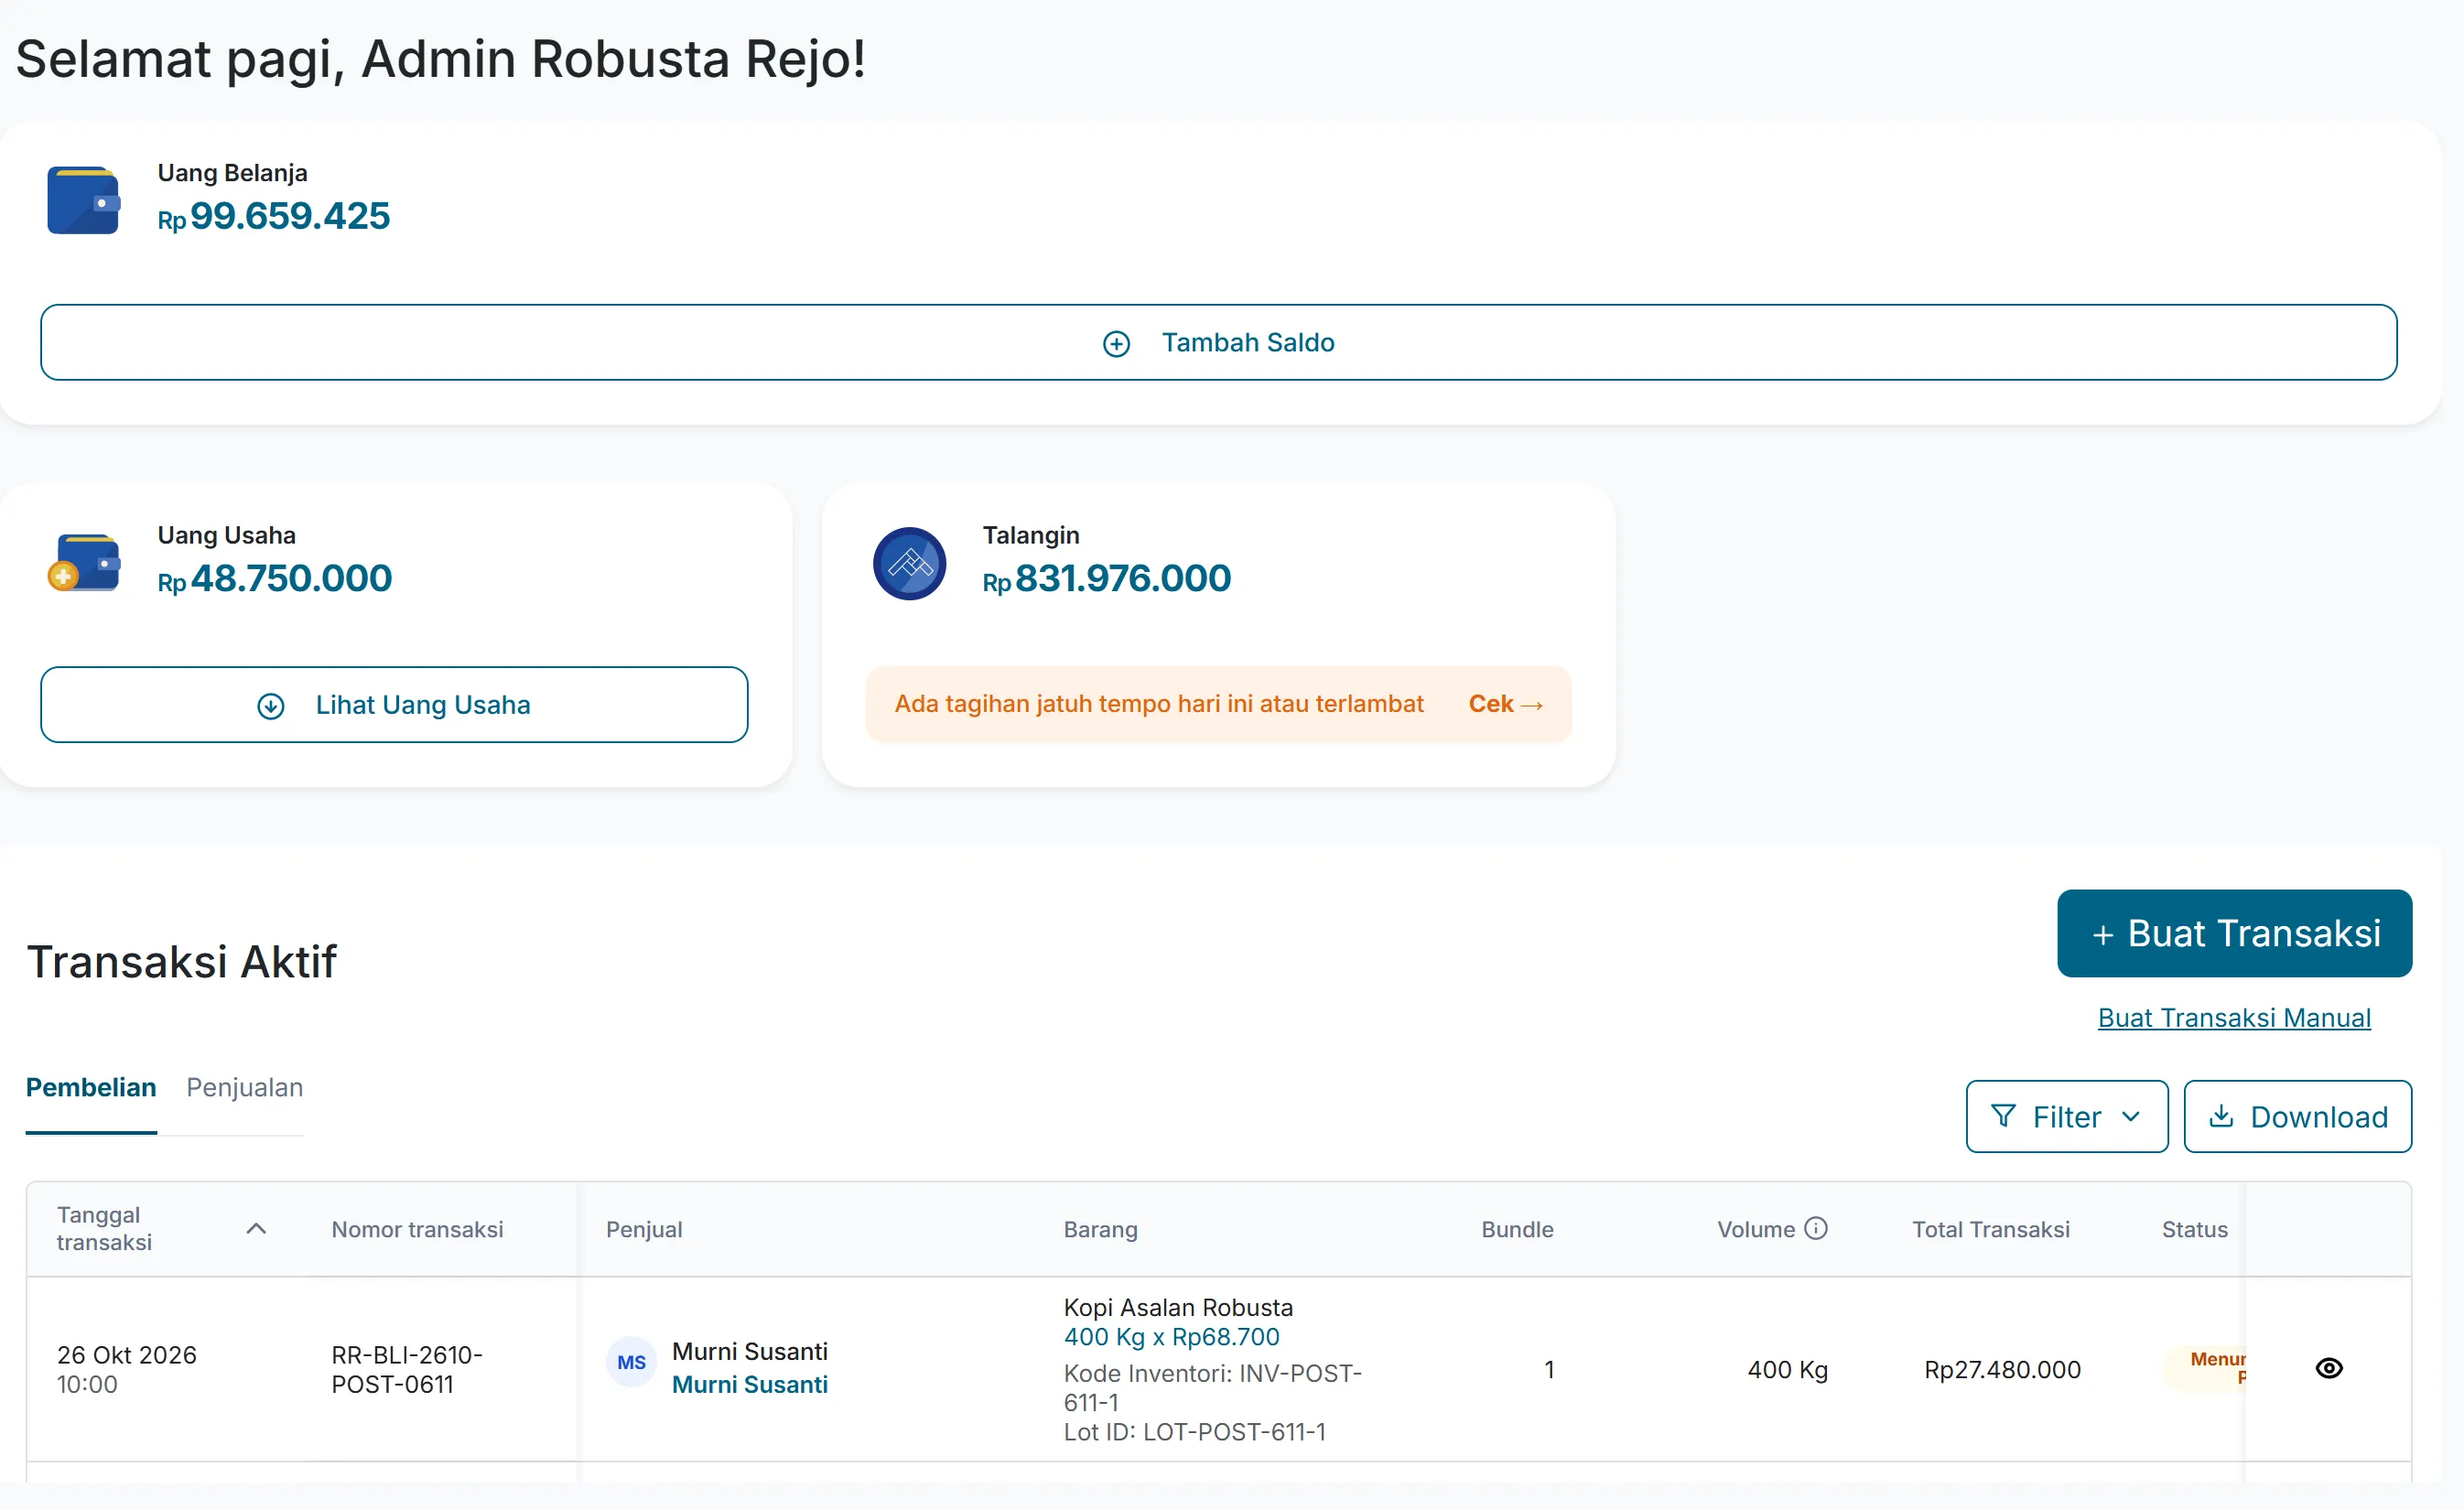This screenshot has height=1510, width=2464.
Task: Click total Rp27.480.000
Action: [x=2002, y=1369]
